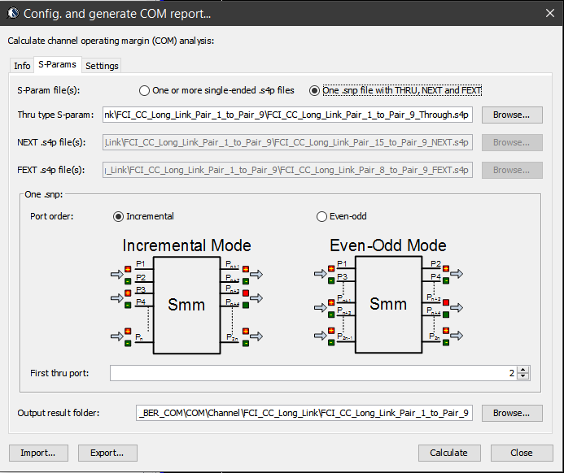The image size is (564, 473).
Task: Select the single-ended .s4p files option
Action: [x=145, y=91]
